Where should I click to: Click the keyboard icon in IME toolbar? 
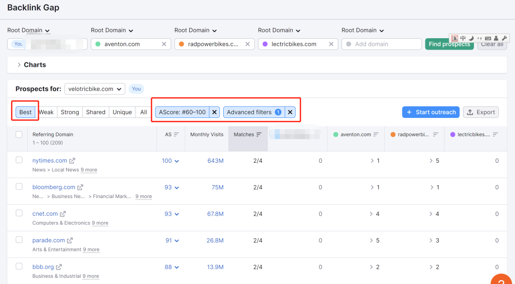coord(488,38)
